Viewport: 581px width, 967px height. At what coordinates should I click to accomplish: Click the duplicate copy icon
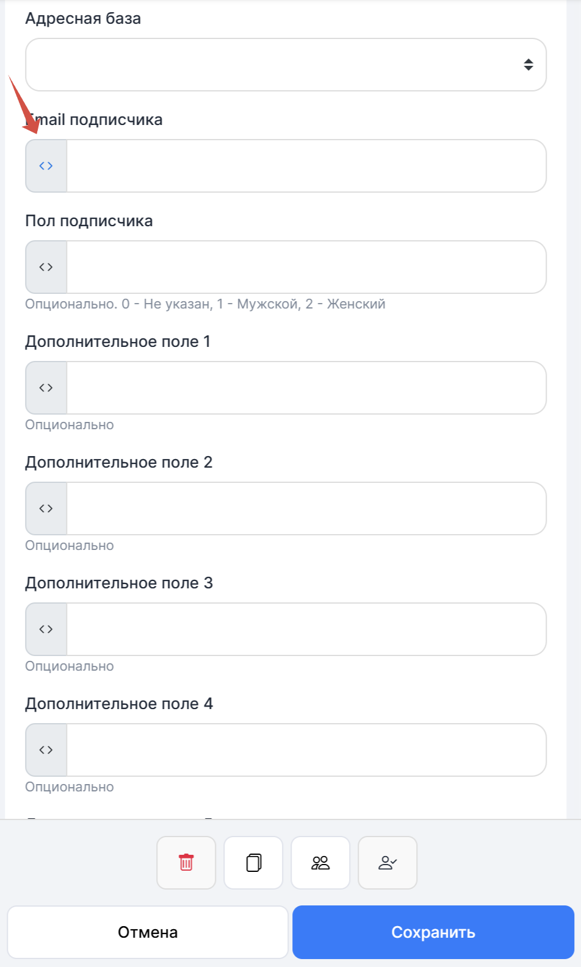253,862
